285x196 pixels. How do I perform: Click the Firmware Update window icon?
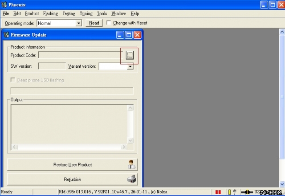tap(6, 35)
